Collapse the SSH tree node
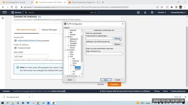Viewport: 188px width, 105px height. click(x=68, y=56)
